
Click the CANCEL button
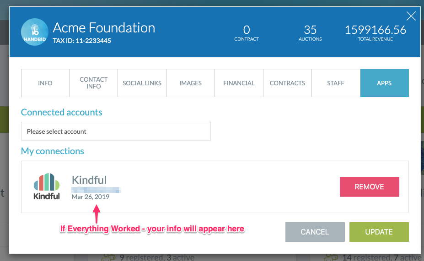pos(315,232)
